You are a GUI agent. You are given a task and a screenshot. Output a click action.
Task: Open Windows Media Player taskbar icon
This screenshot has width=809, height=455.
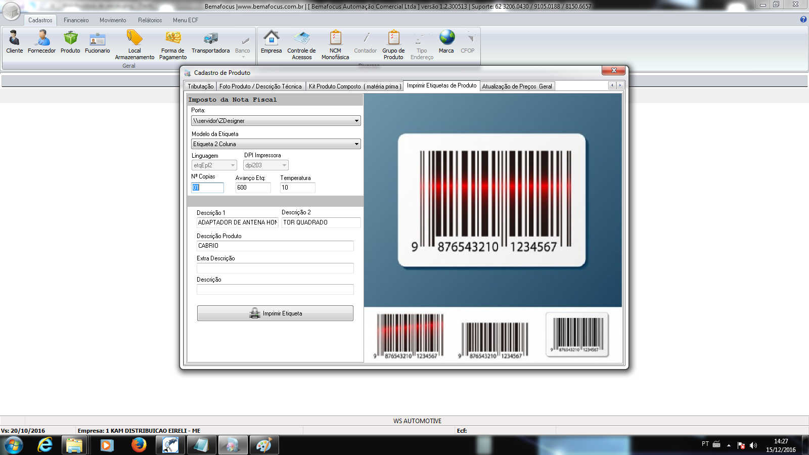click(x=107, y=445)
